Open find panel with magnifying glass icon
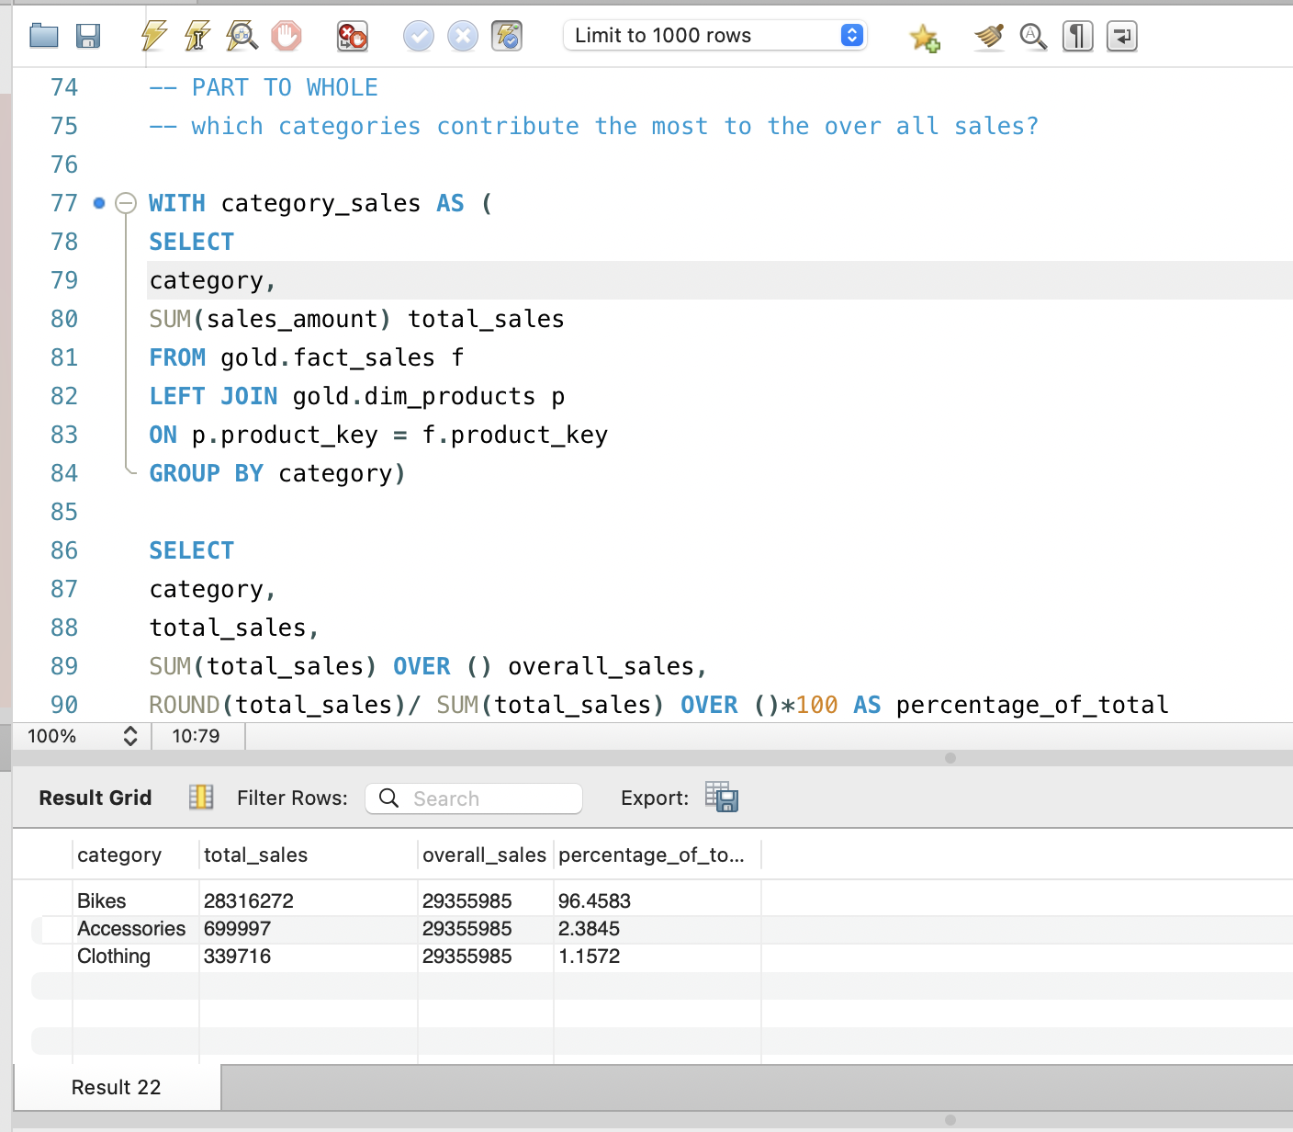The height and width of the screenshot is (1132, 1293). 1033,37
